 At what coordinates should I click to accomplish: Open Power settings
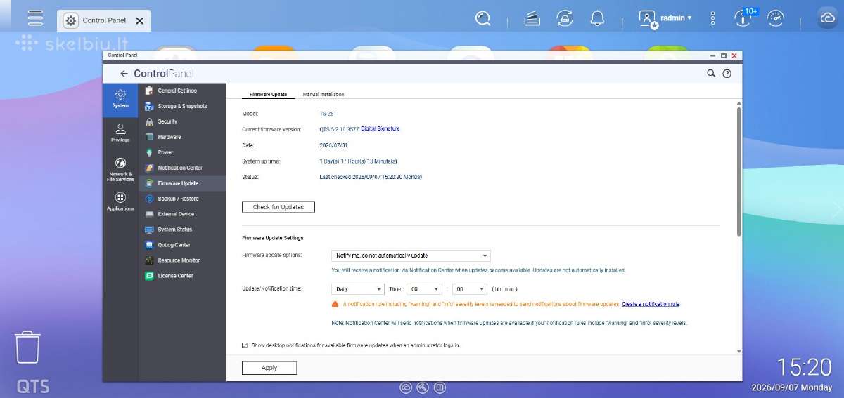tap(182, 152)
